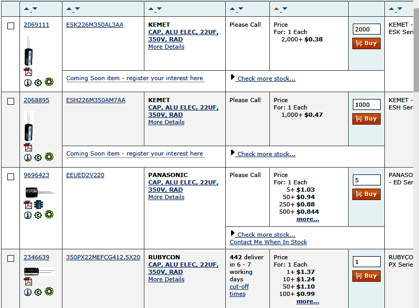The image size is (419, 308).
Task: Click Buy for Rubycon item 2346639
Action: [x=366, y=276]
